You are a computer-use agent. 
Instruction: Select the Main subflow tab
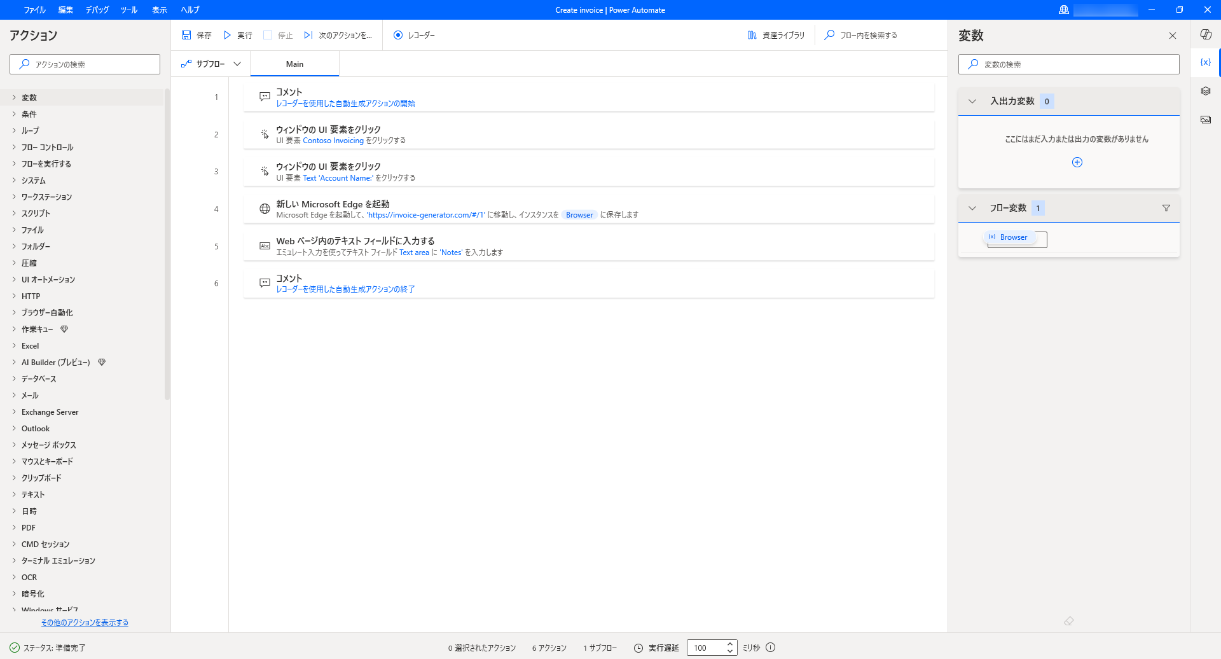pos(294,64)
